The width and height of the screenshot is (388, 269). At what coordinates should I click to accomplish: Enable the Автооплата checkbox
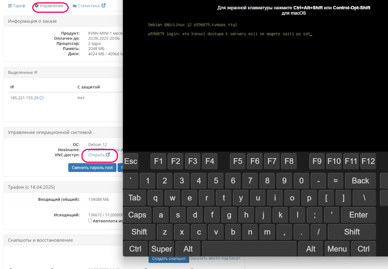(x=90, y=221)
